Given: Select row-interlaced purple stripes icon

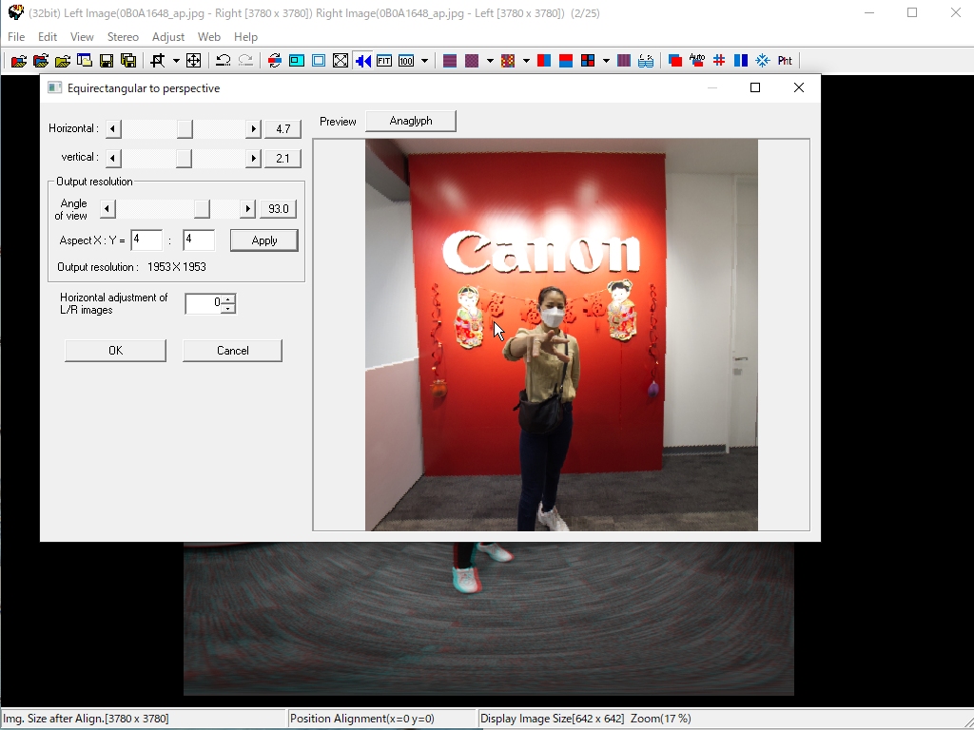Looking at the screenshot, I should coord(450,60).
